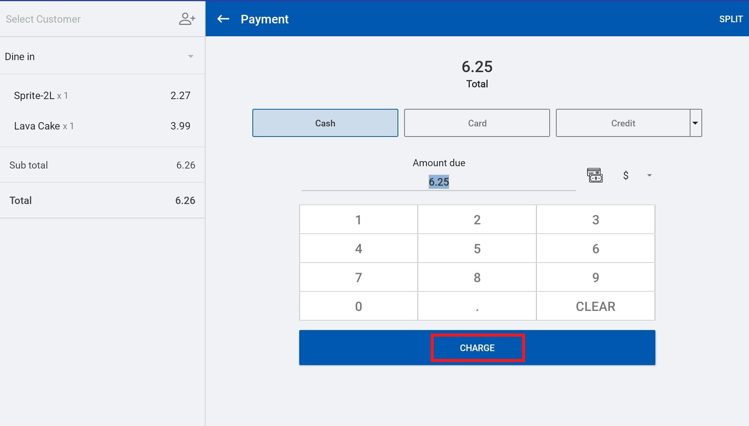Tap the decimal point key
Image resolution: width=749 pixels, height=426 pixels.
(x=477, y=306)
